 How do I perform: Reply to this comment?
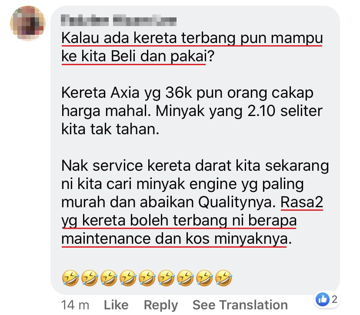point(161,305)
